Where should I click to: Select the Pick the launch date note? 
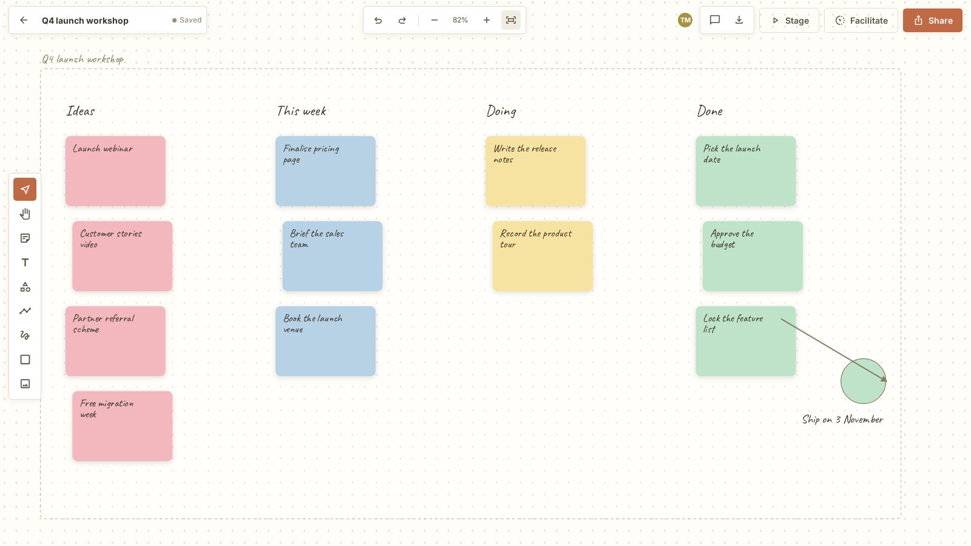pyautogui.click(x=746, y=171)
